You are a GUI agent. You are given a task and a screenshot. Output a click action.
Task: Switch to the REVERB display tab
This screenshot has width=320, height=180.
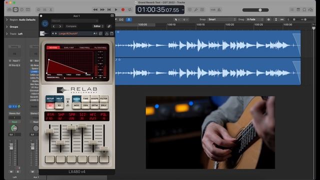[x=53, y=47]
